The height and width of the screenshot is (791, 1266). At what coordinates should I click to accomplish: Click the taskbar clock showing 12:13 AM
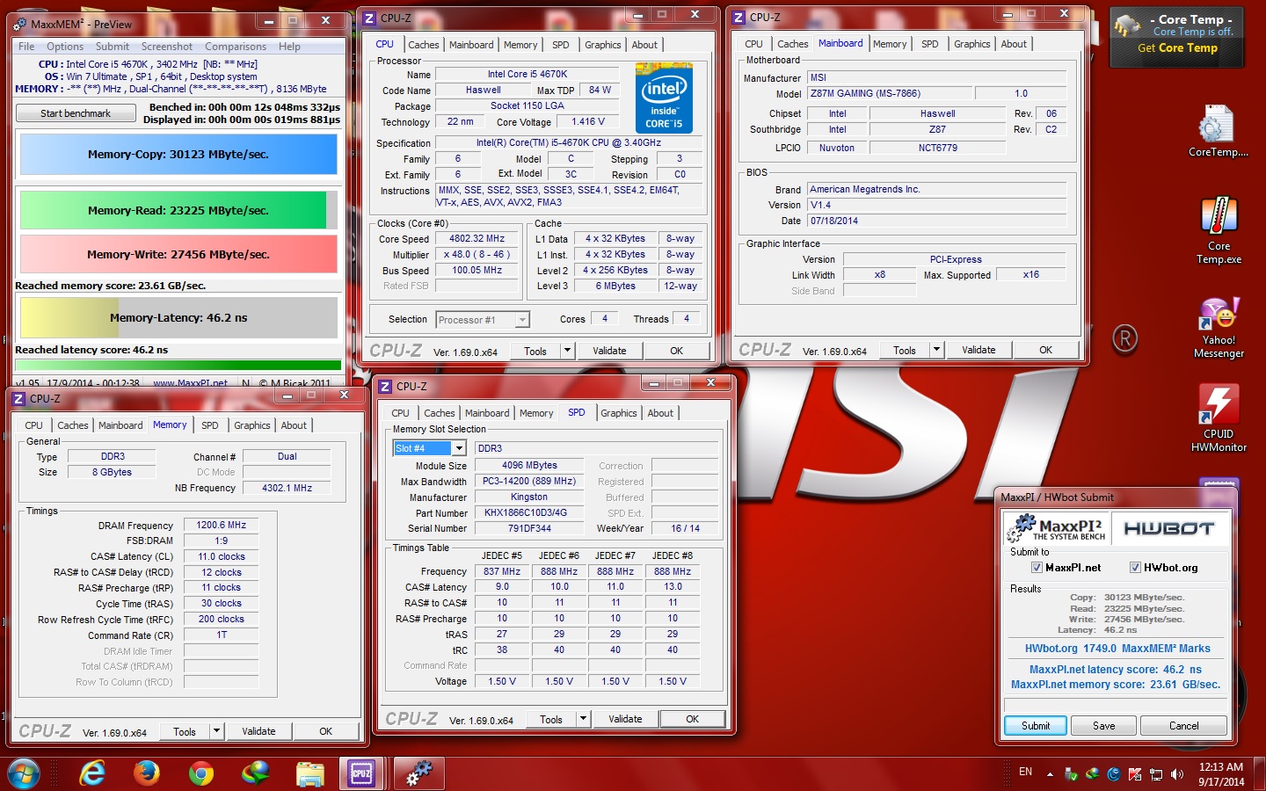click(1221, 774)
